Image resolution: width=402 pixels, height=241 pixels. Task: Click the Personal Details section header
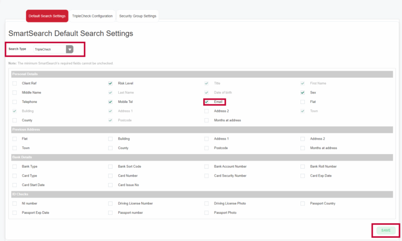(202, 74)
